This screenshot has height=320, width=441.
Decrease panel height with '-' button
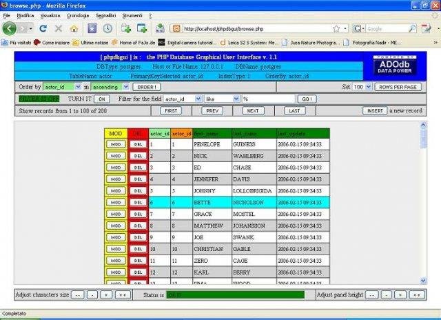click(x=387, y=295)
